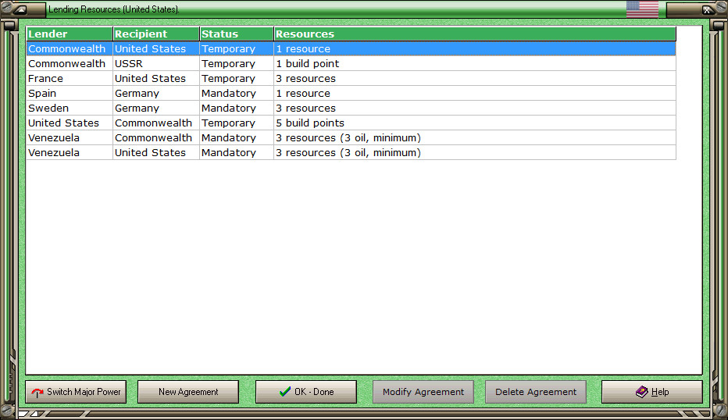Close the Lending Resources window
This screenshot has width=728, height=420.
707,9
